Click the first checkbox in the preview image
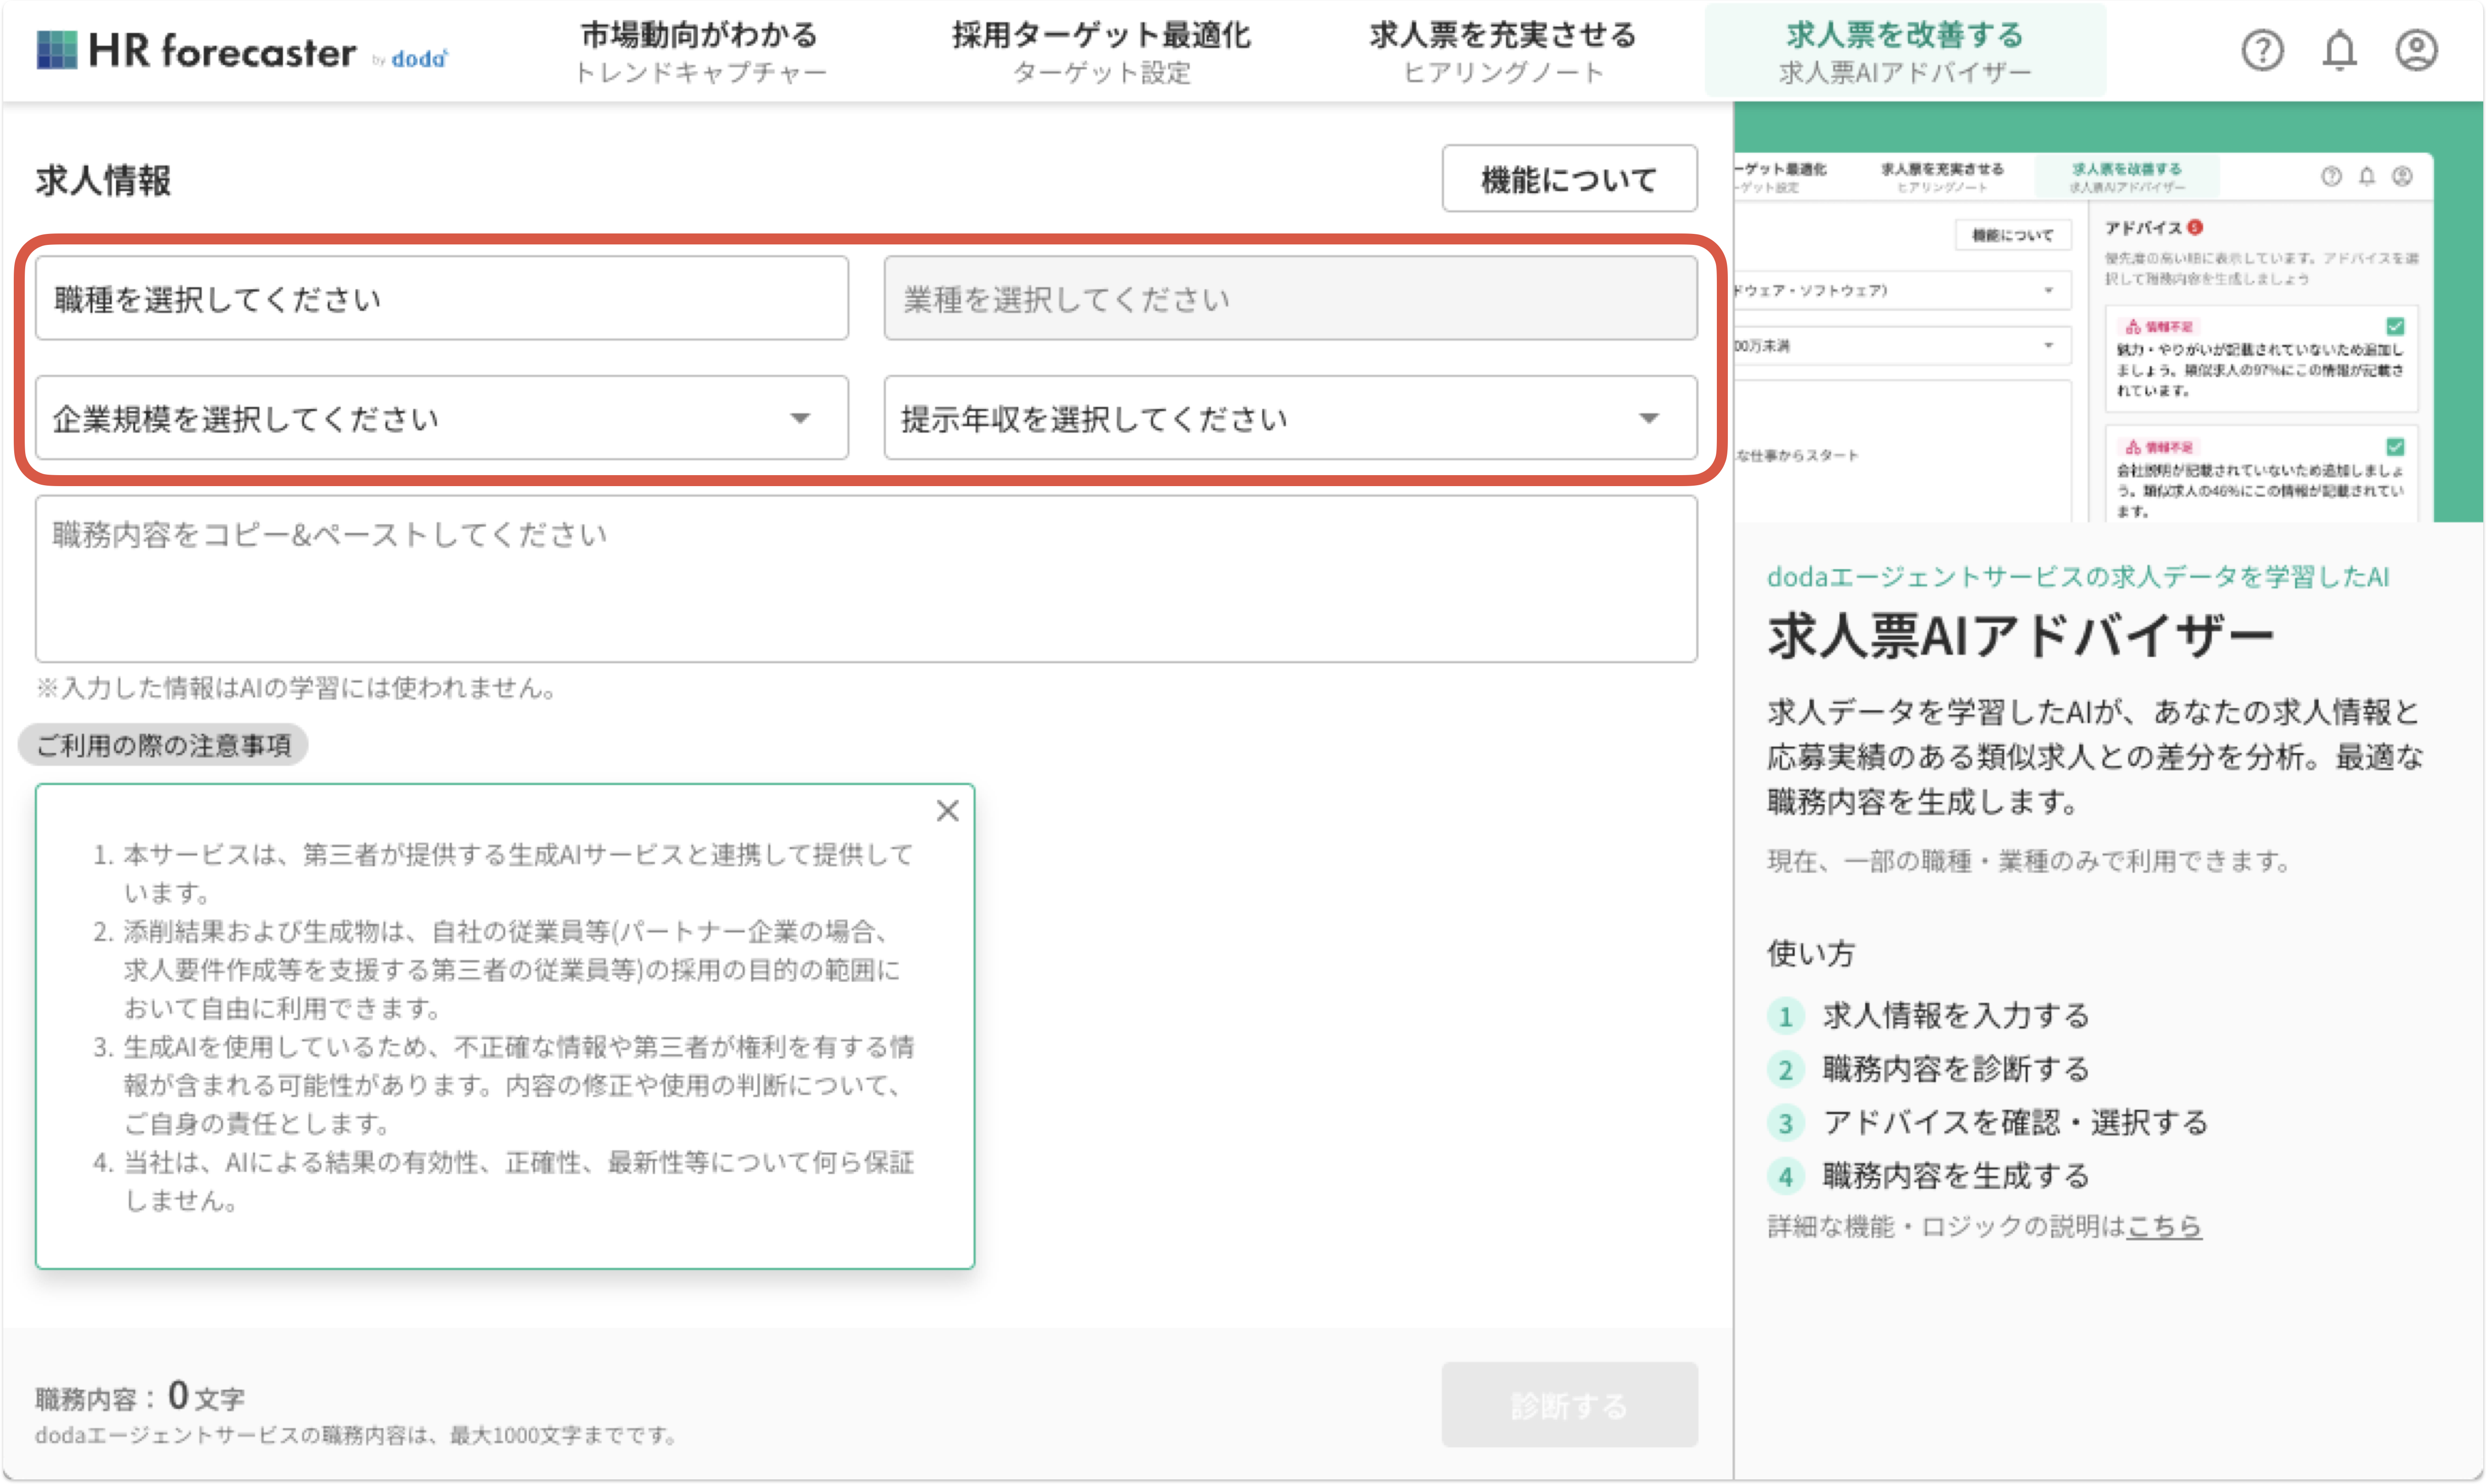 click(2395, 326)
